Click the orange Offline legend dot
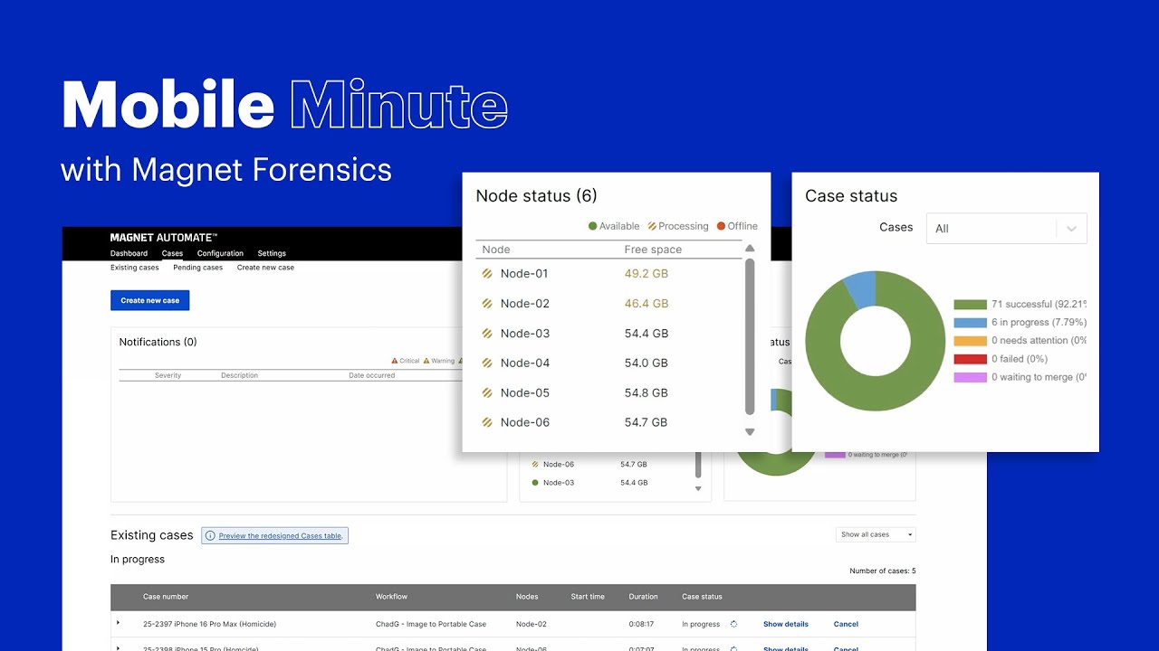Image resolution: width=1159 pixels, height=651 pixels. click(x=722, y=226)
